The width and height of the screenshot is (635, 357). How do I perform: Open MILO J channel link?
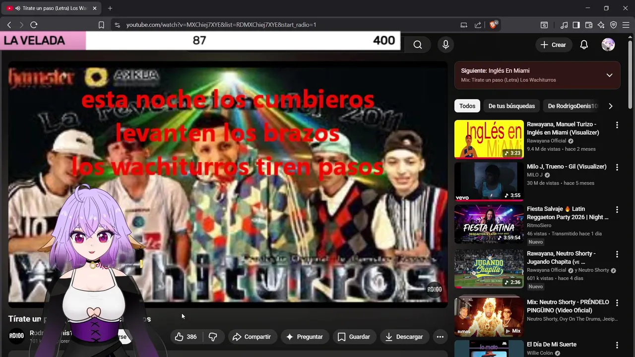[x=535, y=175]
